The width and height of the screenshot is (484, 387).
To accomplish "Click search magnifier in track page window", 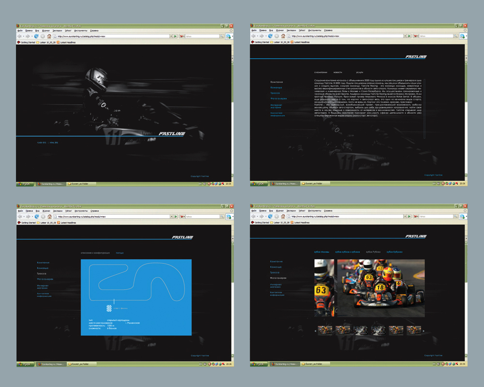I will pos(222,217).
